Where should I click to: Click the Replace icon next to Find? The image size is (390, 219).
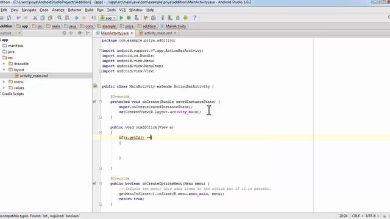click(67, 18)
